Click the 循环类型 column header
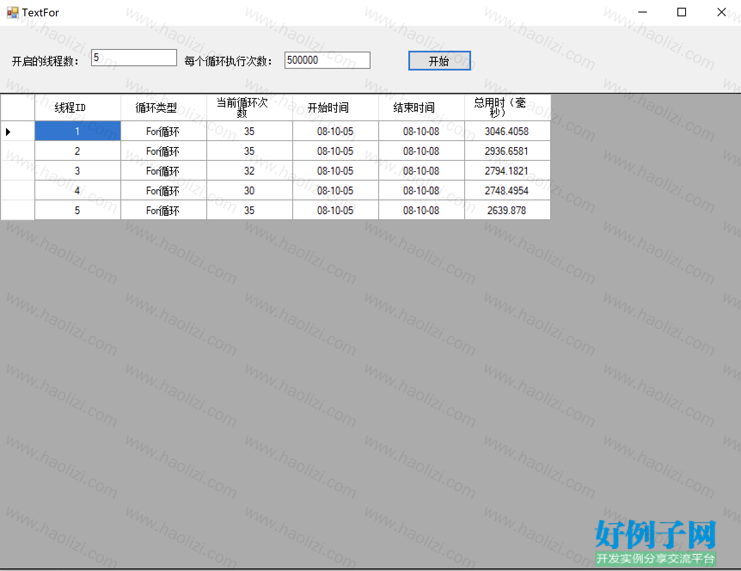Screen dimensions: 741x571 pos(164,107)
